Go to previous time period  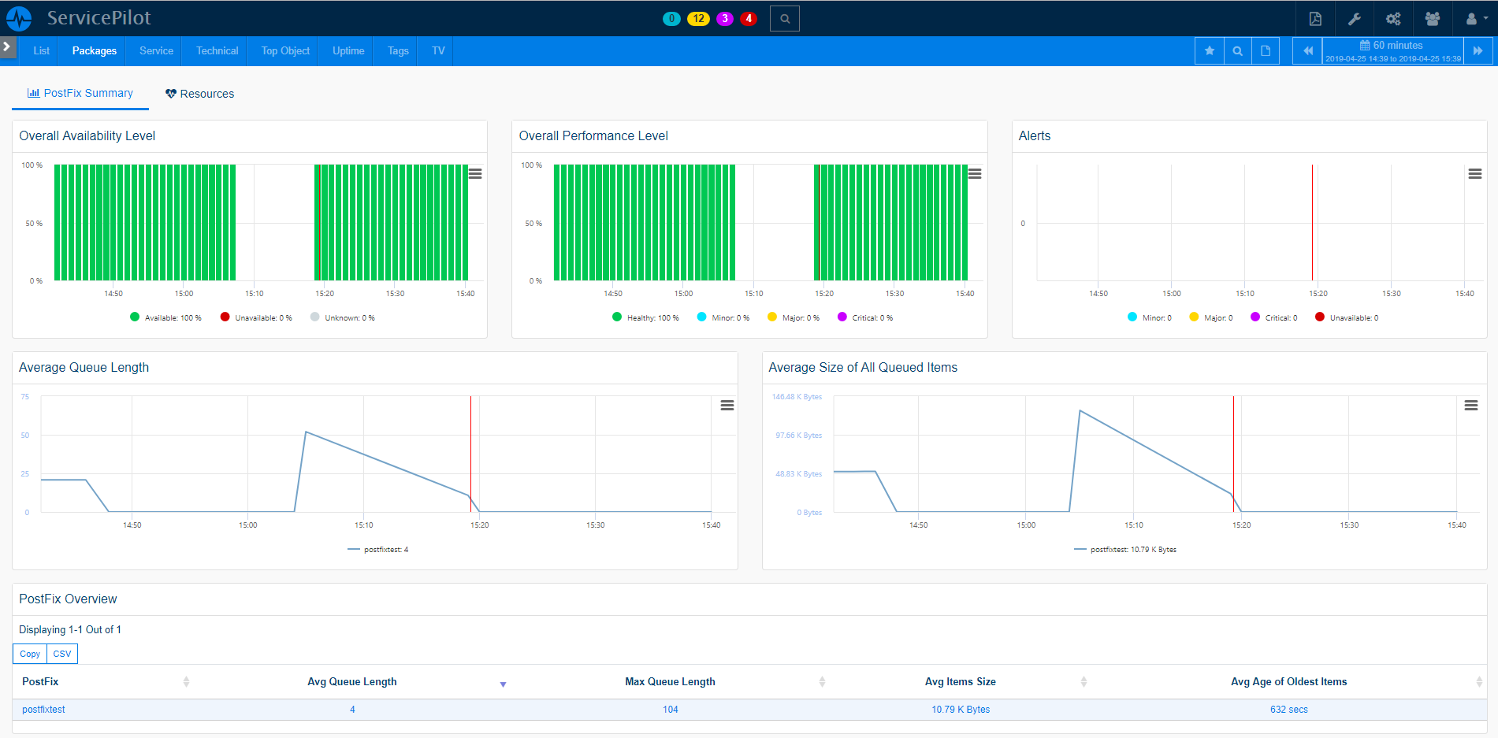pos(1307,51)
